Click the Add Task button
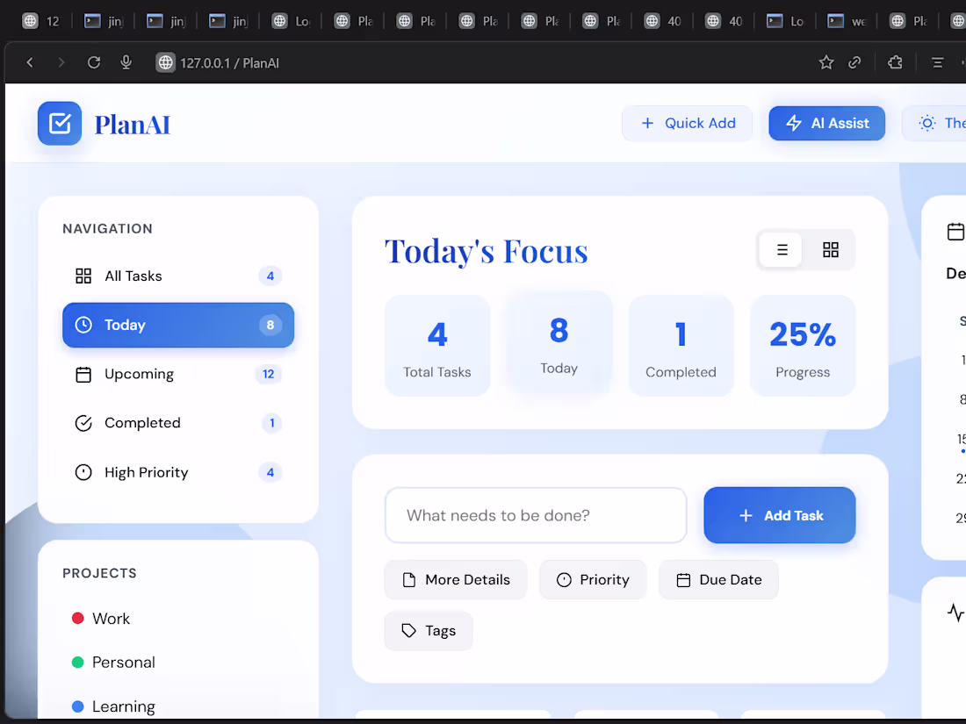The image size is (966, 724). [779, 515]
